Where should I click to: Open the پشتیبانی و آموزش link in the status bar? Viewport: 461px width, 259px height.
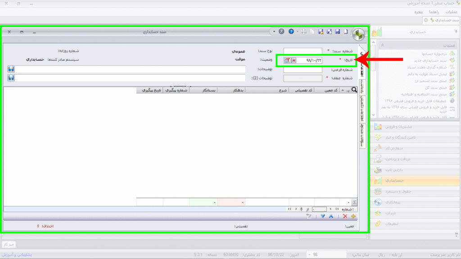tap(17, 255)
